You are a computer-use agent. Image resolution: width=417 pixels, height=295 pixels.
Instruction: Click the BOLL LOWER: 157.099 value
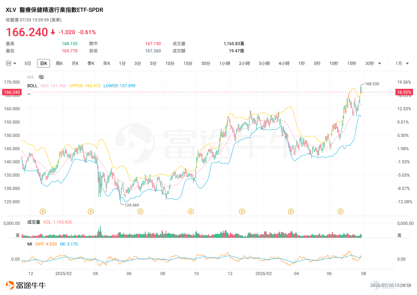coord(119,86)
